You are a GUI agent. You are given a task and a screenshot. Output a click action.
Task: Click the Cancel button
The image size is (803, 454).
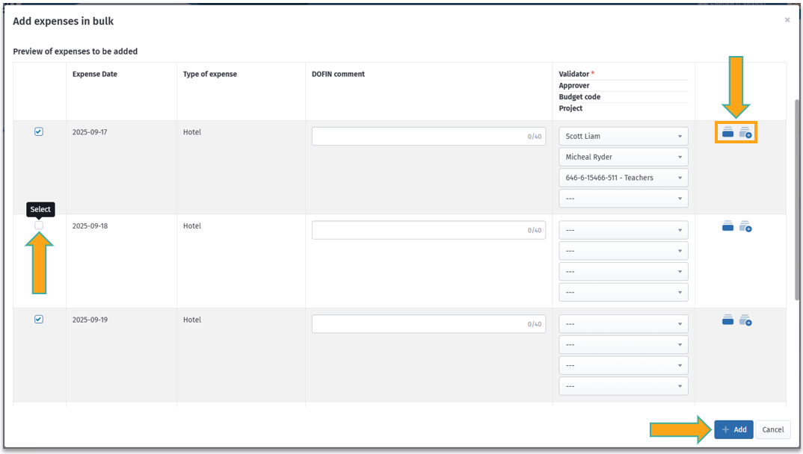click(x=773, y=429)
